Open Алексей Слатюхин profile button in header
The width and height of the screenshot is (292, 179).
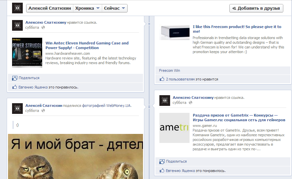click(x=50, y=8)
